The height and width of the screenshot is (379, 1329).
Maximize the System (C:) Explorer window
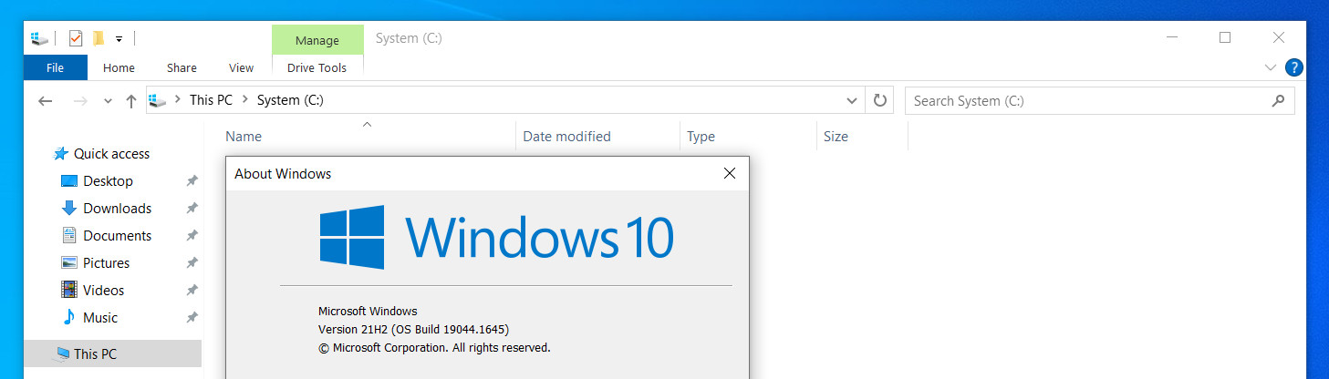tap(1225, 37)
